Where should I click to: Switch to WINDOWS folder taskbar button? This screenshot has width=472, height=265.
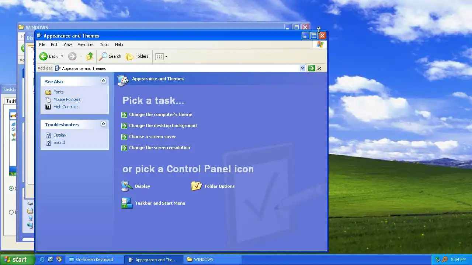(213, 259)
